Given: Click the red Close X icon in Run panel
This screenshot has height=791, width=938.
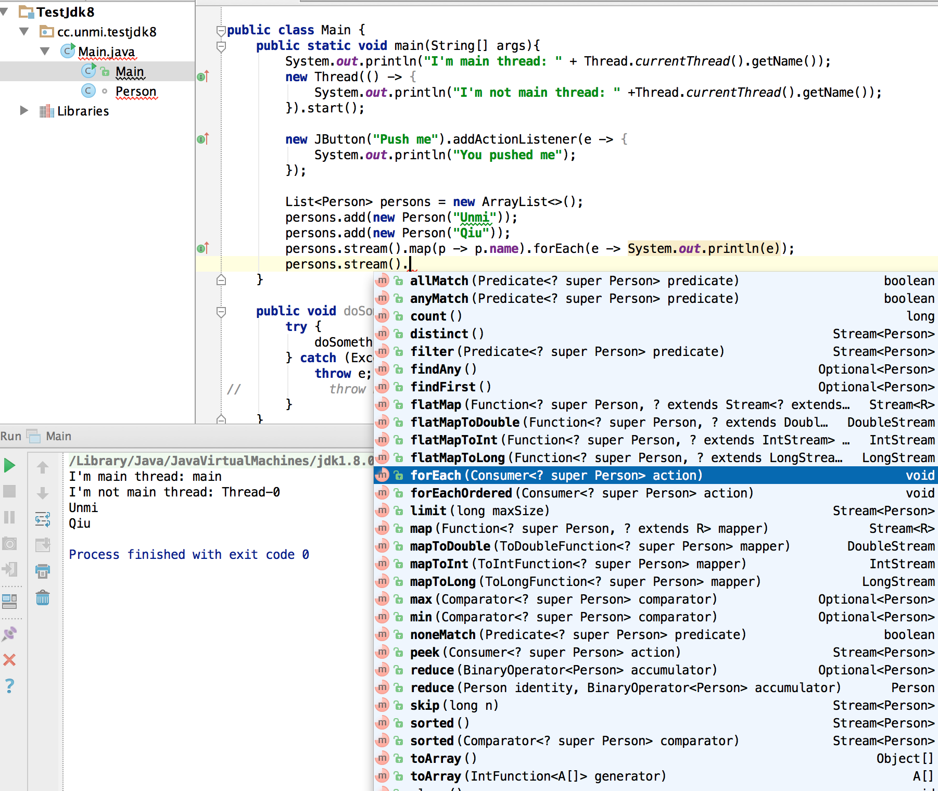Looking at the screenshot, I should click(x=9, y=660).
